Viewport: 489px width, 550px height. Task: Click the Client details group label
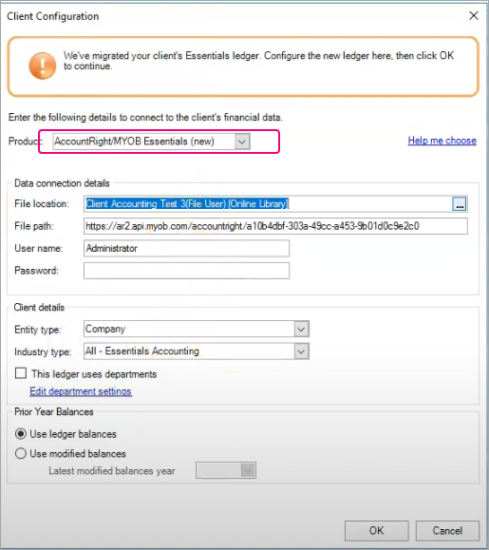click(x=39, y=307)
